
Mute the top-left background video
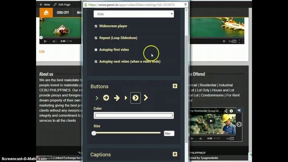pyautogui.click(x=54, y=41)
